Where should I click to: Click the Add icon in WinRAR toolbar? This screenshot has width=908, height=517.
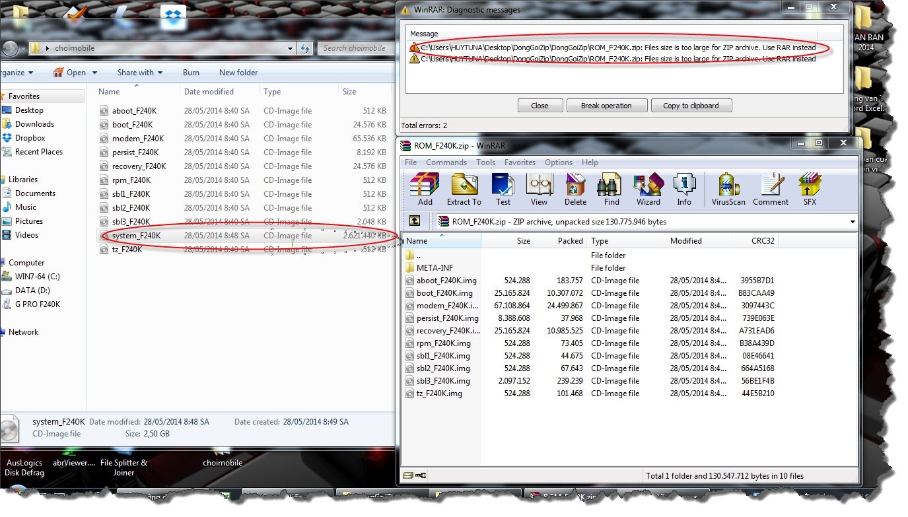pyautogui.click(x=425, y=190)
